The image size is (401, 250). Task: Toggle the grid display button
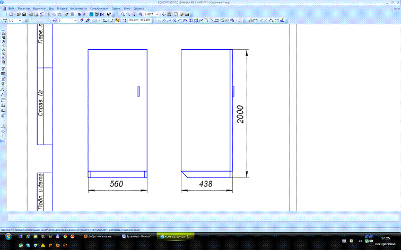pyautogui.click(x=96, y=21)
